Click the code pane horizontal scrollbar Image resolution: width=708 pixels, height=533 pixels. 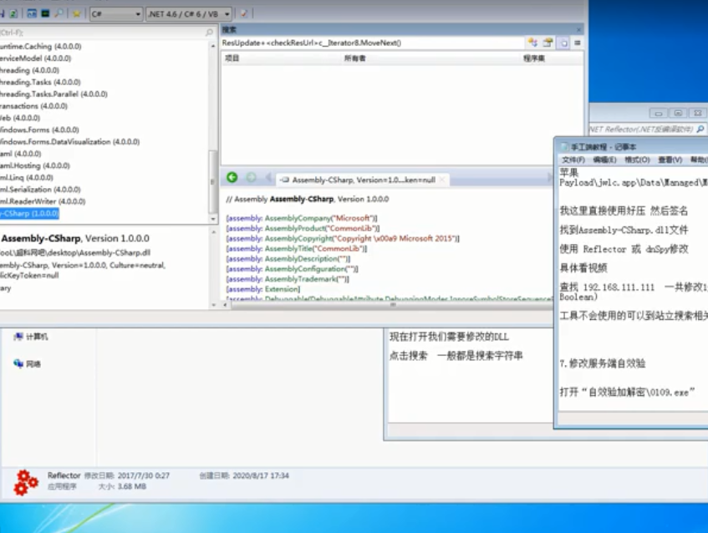392,305
